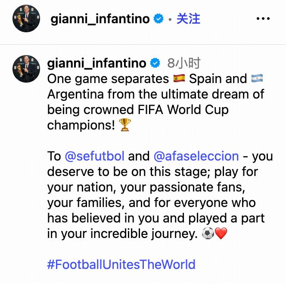Image resolution: width=286 pixels, height=284 pixels.
Task: Open the @afaseleccion mention
Action: point(196,156)
